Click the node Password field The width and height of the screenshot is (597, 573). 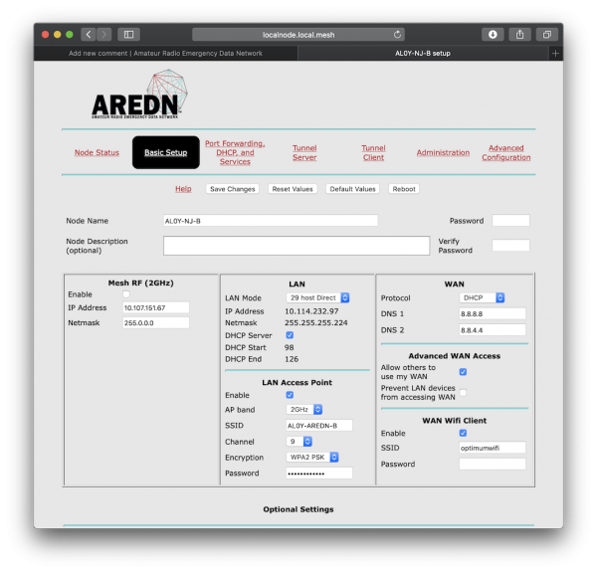[x=510, y=221]
